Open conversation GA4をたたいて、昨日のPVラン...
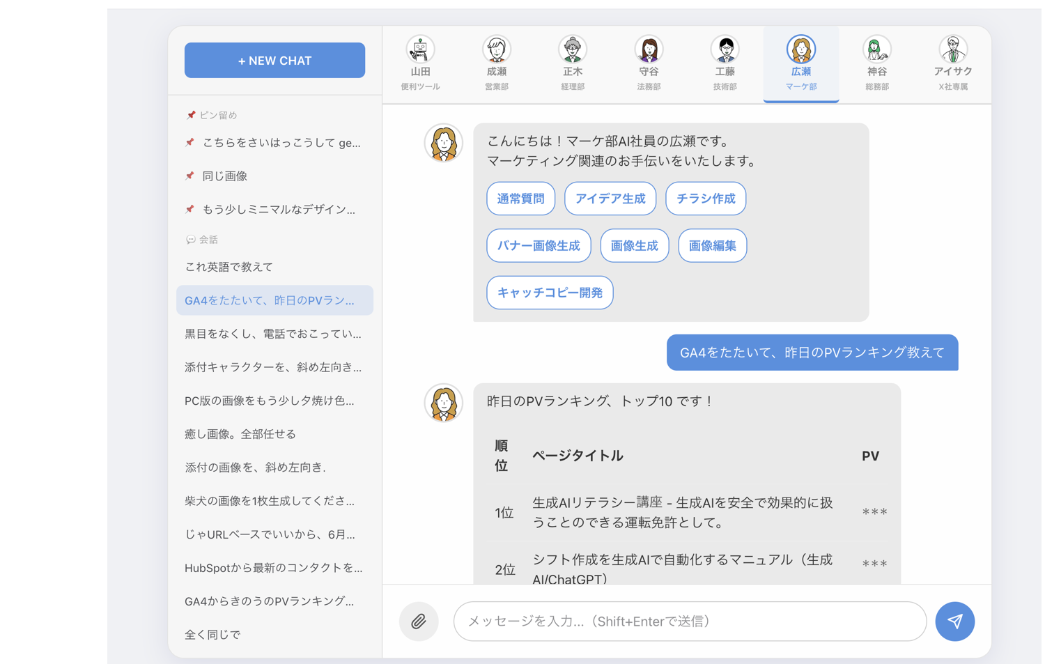Screen dimensions: 1045x664 [x=274, y=300]
